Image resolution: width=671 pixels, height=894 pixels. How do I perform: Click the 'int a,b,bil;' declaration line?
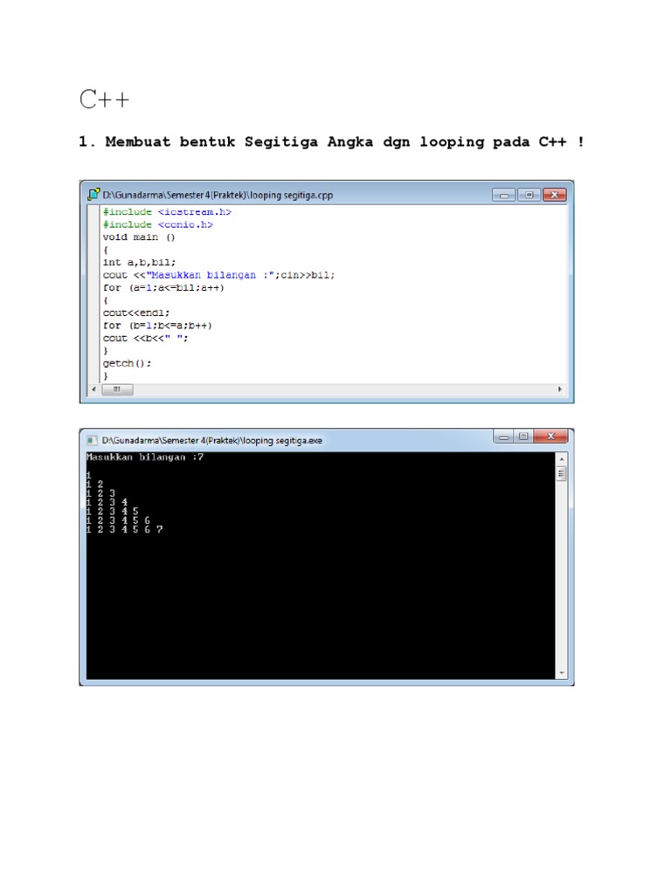139,262
